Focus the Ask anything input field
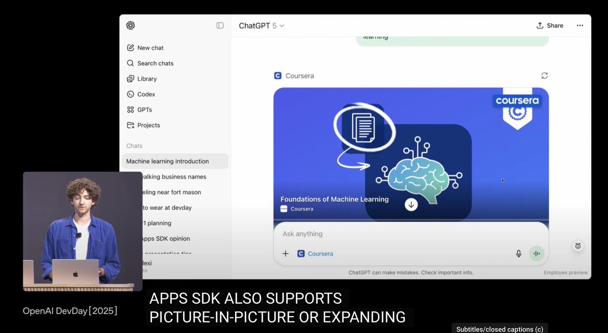Image resolution: width=608 pixels, height=333 pixels. [411, 234]
